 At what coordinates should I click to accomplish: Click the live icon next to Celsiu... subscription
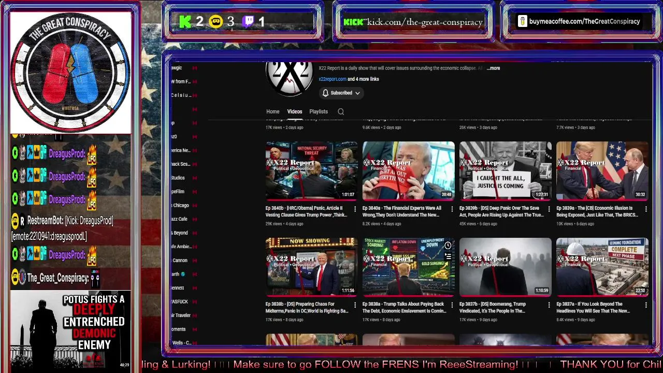click(x=195, y=95)
